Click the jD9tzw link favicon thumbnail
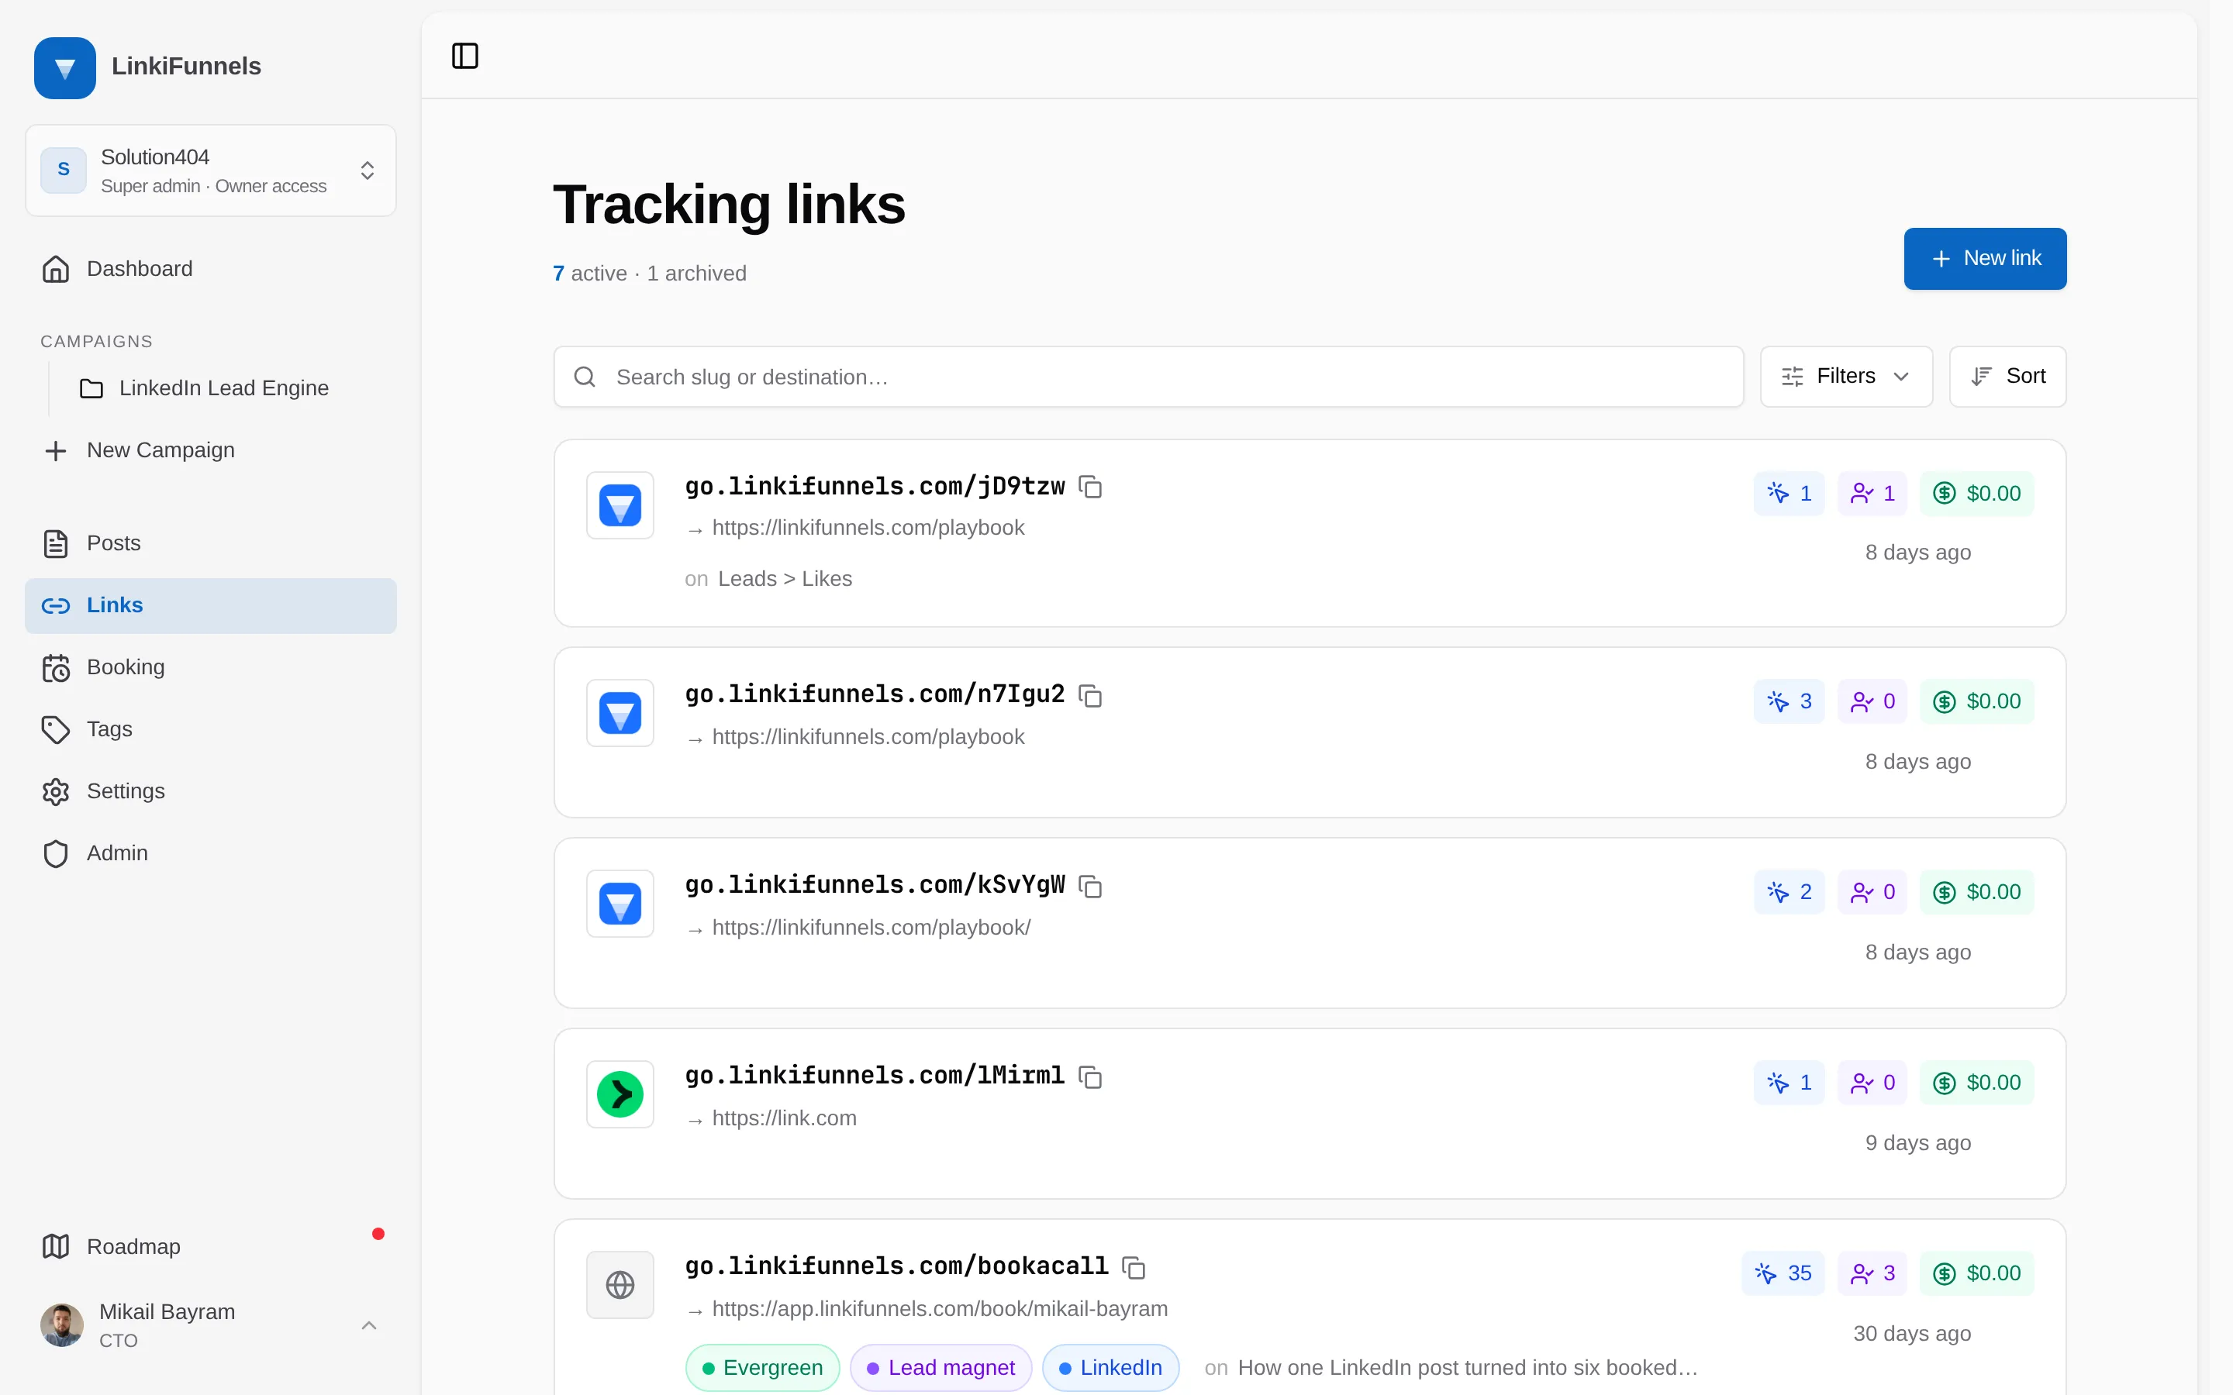The width and height of the screenshot is (2233, 1395). click(620, 505)
